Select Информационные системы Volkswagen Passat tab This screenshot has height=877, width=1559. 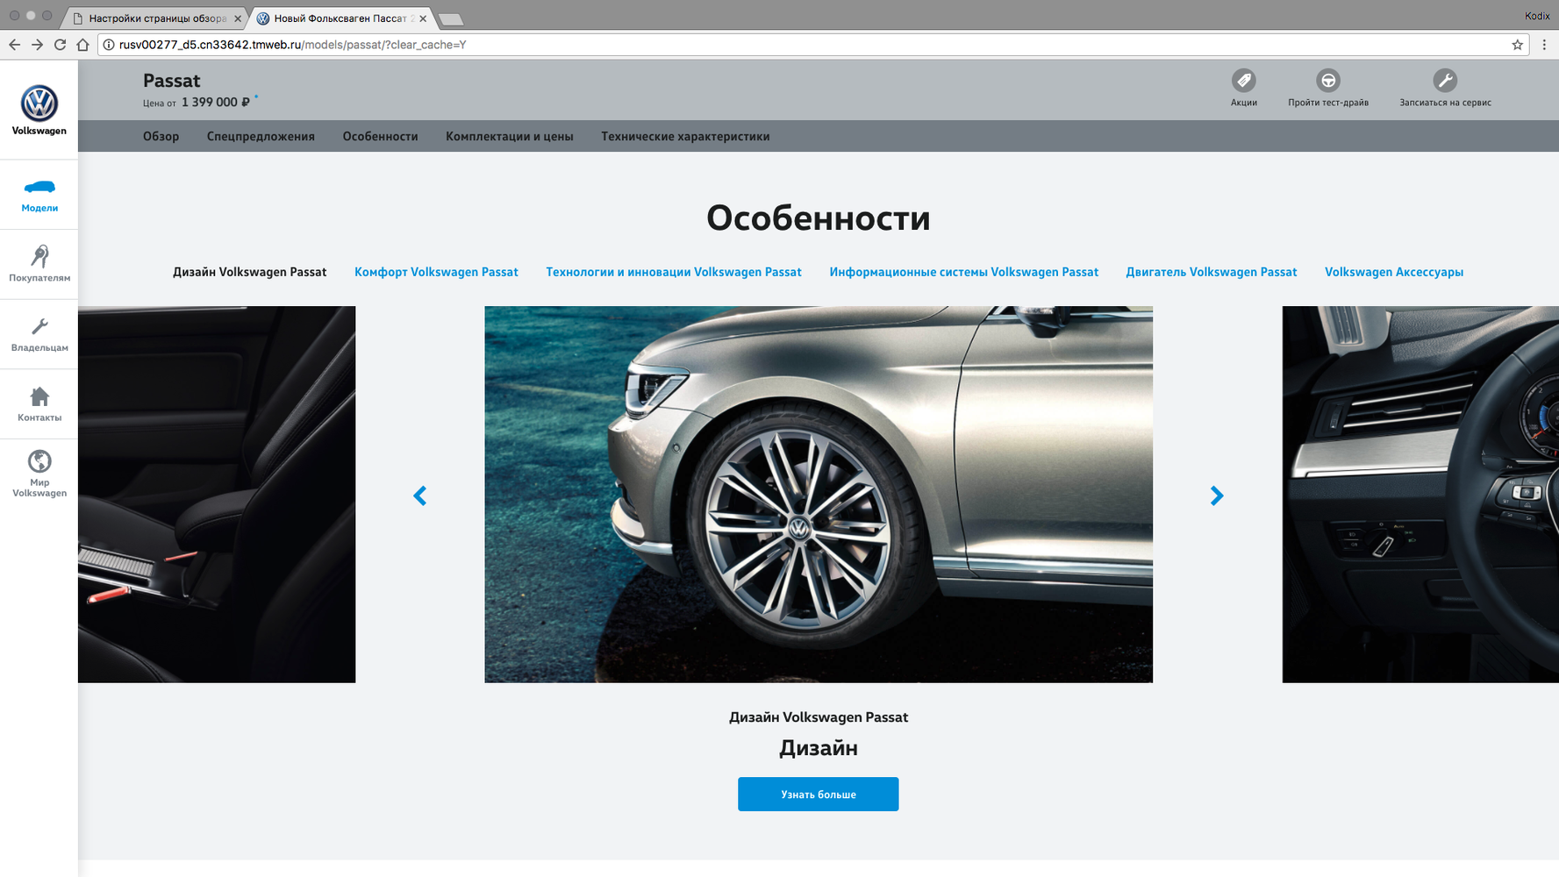tap(963, 272)
